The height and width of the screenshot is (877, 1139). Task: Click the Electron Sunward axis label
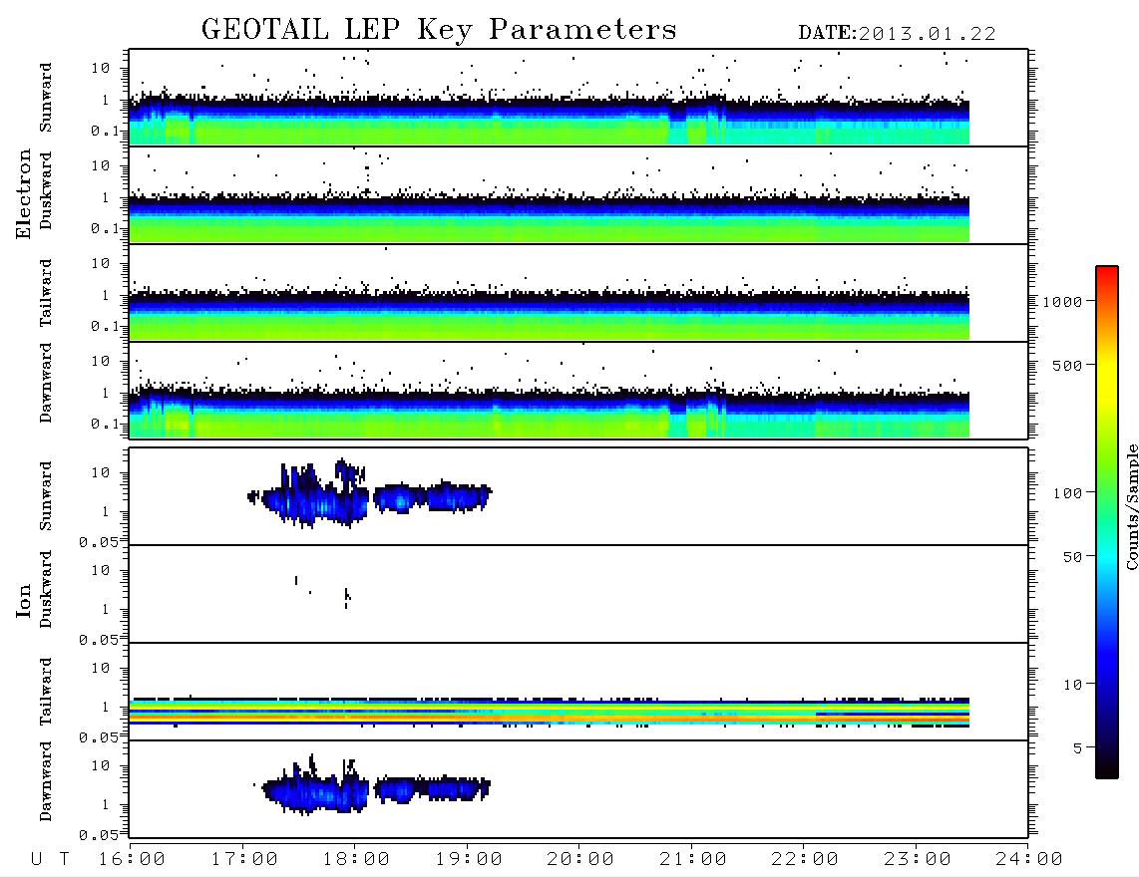(46, 98)
